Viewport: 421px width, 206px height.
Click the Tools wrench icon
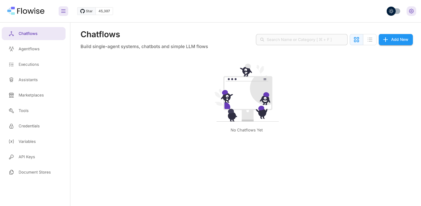[11, 111]
